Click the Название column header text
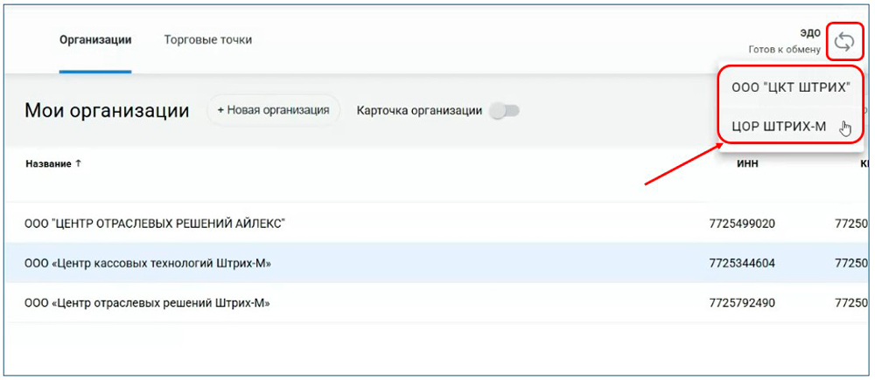Viewport: 875px width, 380px height. tap(48, 163)
